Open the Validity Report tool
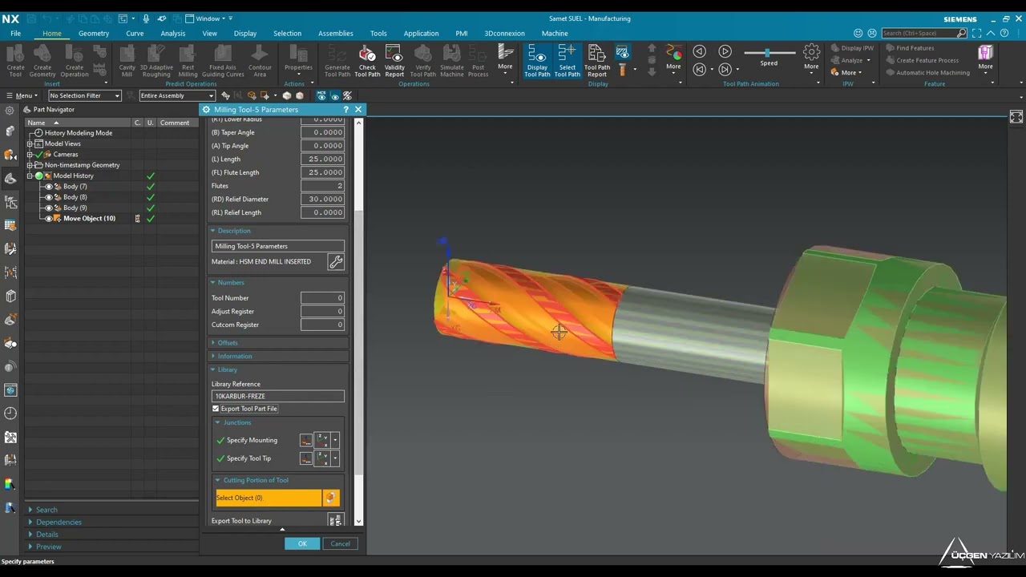This screenshot has width=1026, height=577. pos(394,61)
